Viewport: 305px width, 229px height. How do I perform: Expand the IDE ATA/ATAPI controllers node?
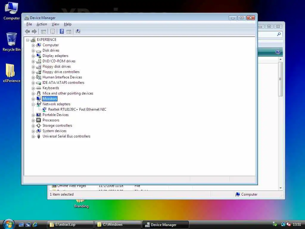[33, 83]
